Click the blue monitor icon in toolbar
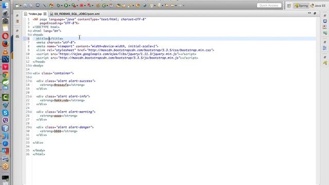Image resolution: width=329 pixels, height=185 pixels. tap(38, 6)
